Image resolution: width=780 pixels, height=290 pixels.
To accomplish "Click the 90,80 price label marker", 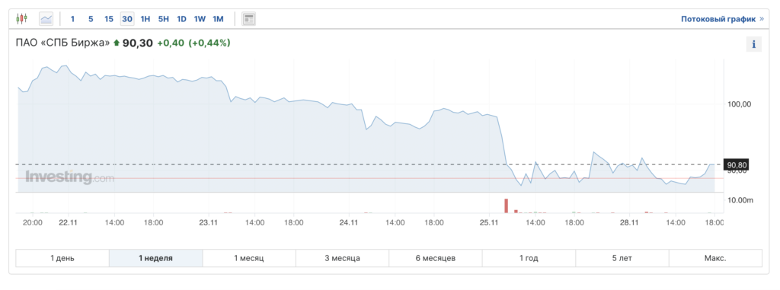I will click(x=737, y=164).
